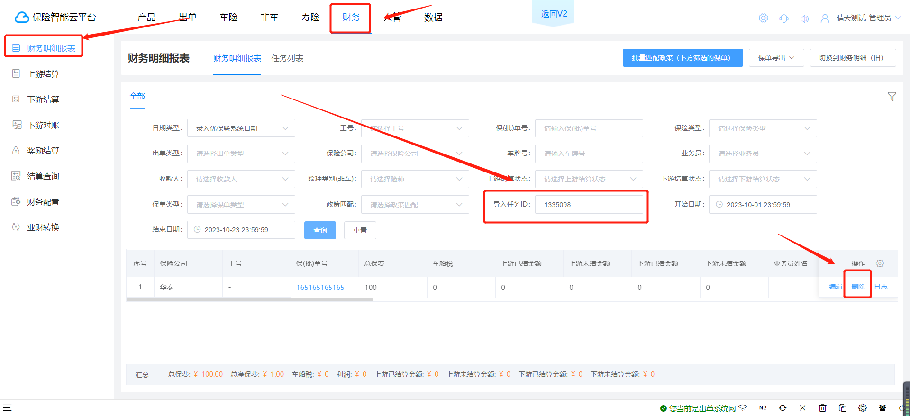Viewport: 910px width, 416px height.
Task: Open the 产品 top menu
Action: pos(146,17)
